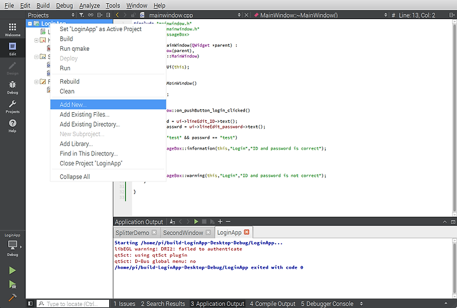Screen dimensions: 457x308
Task: Choose Add Existing Files...
Action: pyautogui.click(x=108, y=115)
